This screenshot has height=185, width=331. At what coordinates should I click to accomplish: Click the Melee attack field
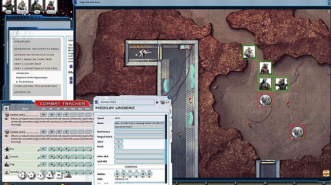pos(139,125)
